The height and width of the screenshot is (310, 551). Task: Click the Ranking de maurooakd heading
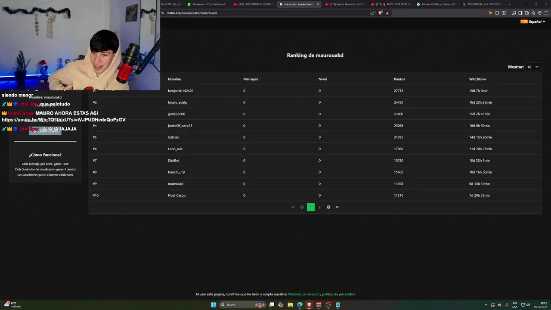[x=315, y=55]
